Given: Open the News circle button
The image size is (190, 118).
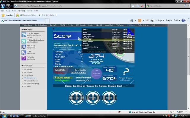Looking at the screenshot, I should (x=93, y=97).
